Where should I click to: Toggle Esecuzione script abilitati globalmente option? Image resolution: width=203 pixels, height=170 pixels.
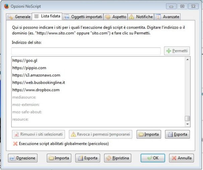(x=61, y=144)
